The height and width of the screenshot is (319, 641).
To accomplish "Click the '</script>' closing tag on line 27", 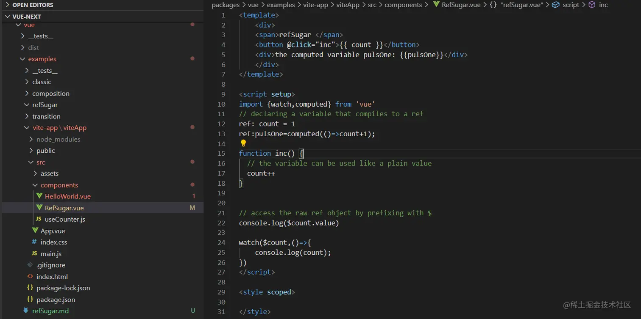I will click(257, 272).
